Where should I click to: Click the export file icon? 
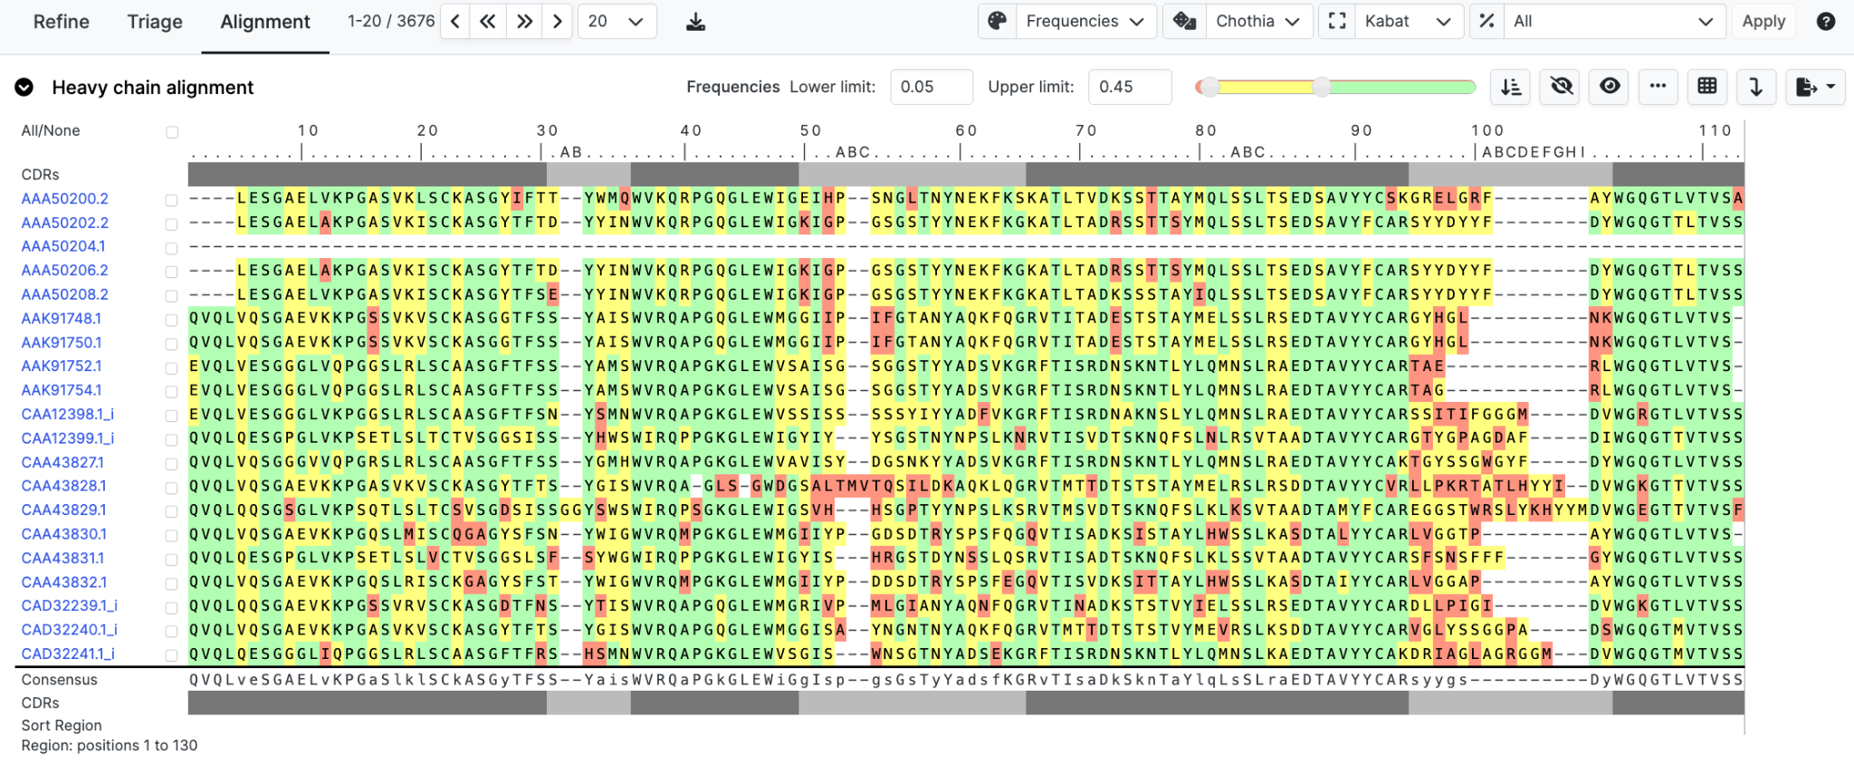pos(1806,87)
